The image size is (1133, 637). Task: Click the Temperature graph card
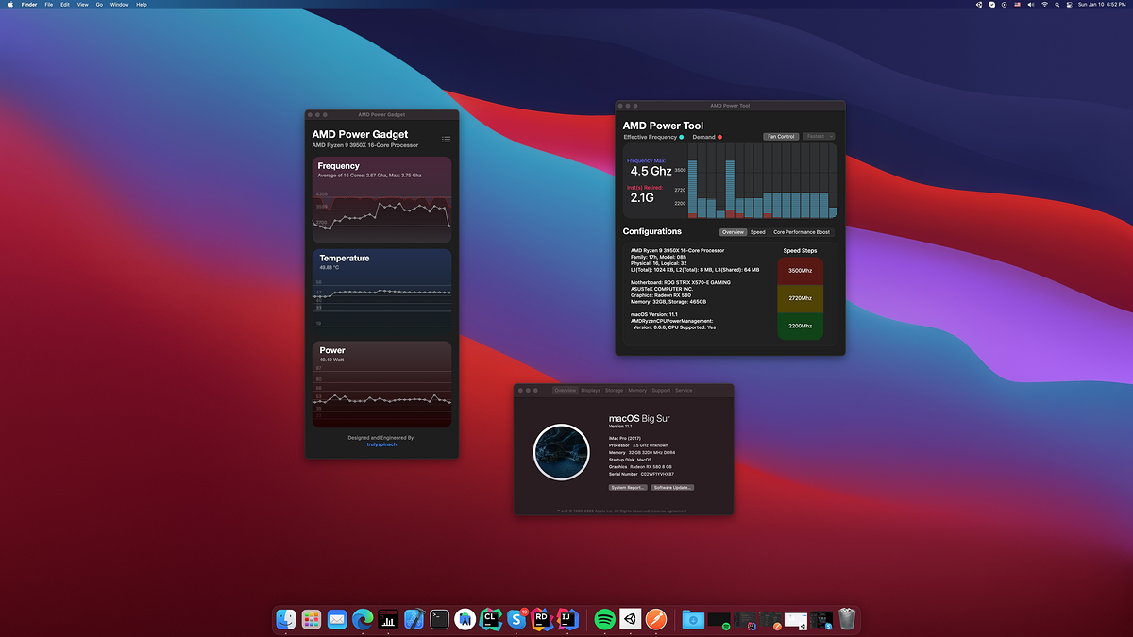coord(381,292)
